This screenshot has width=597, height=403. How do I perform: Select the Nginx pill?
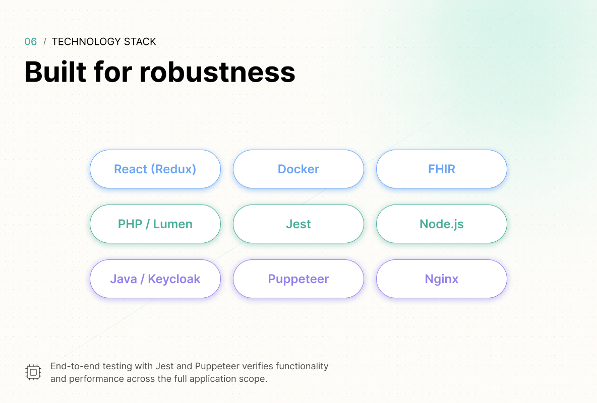coord(442,279)
